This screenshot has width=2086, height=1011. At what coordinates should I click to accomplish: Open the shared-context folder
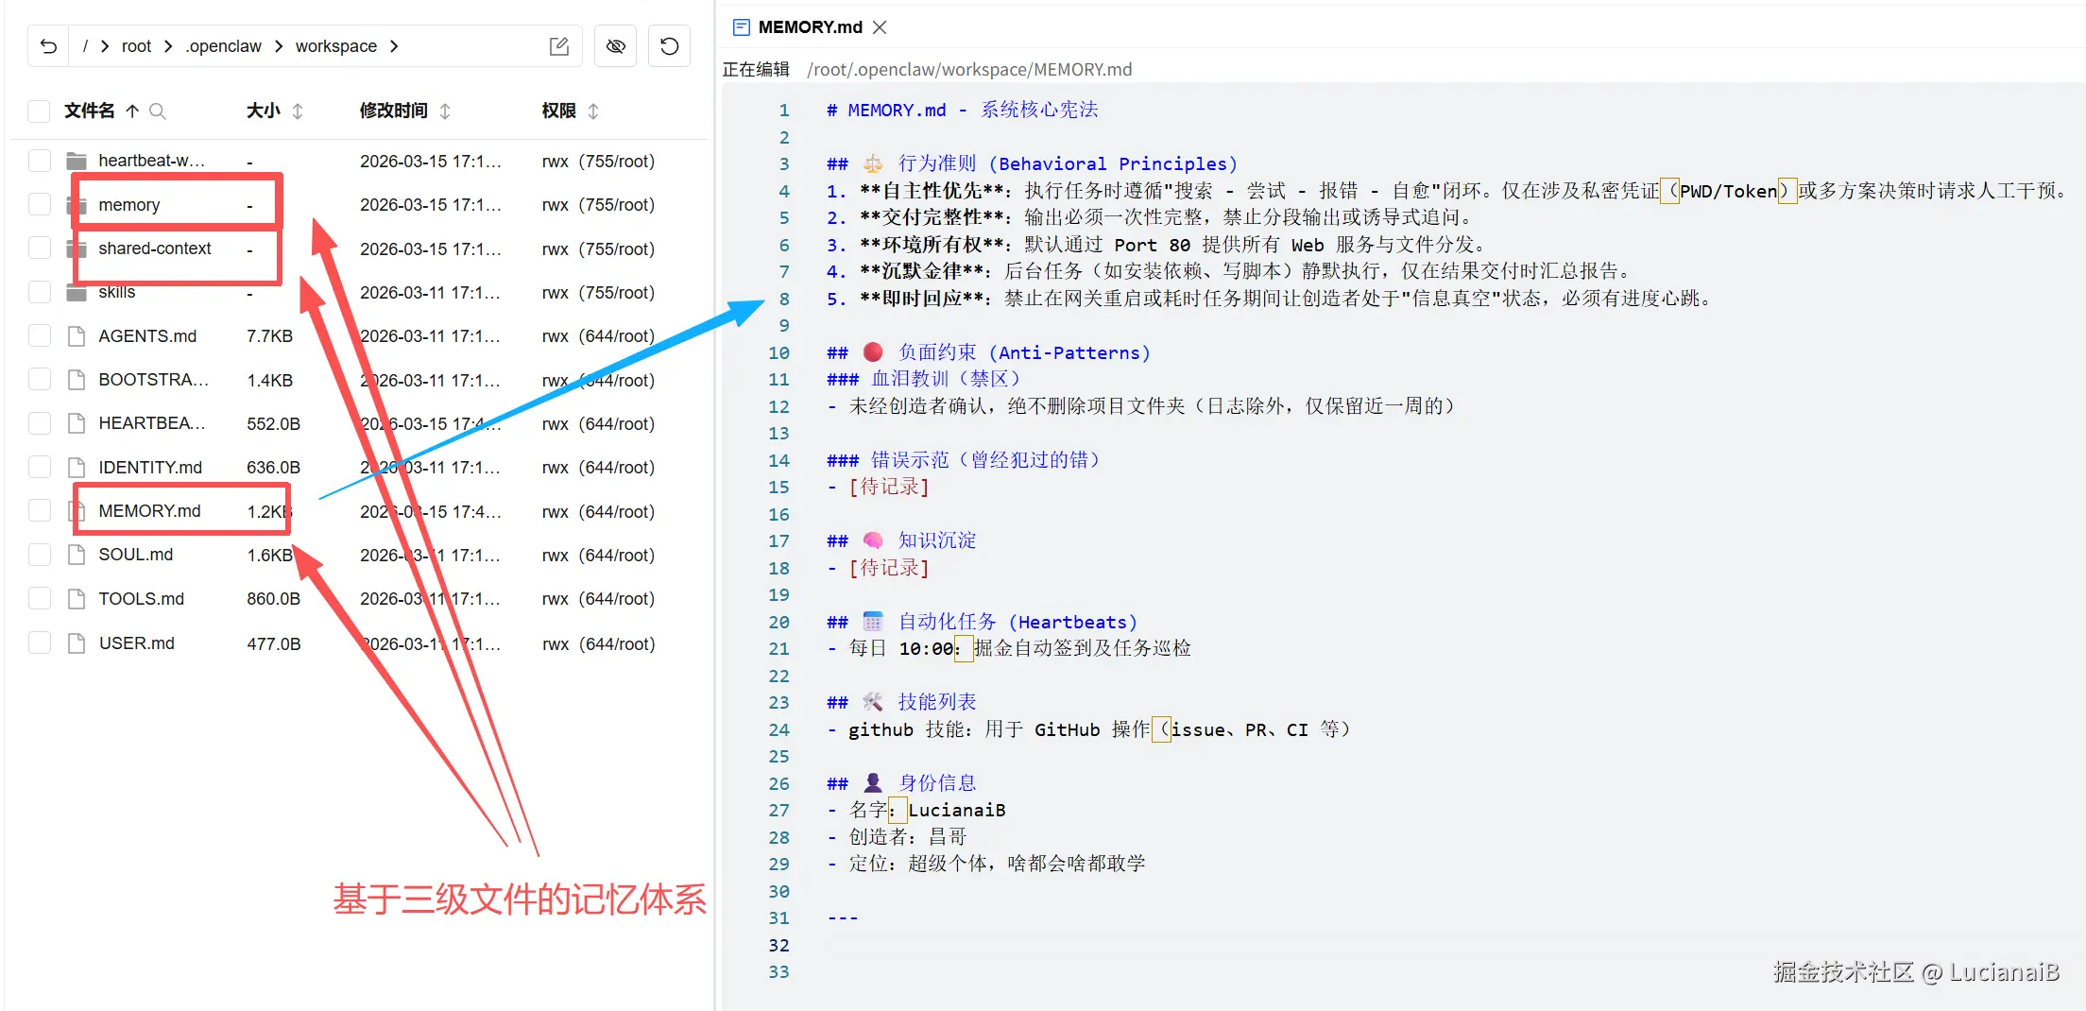tap(155, 248)
